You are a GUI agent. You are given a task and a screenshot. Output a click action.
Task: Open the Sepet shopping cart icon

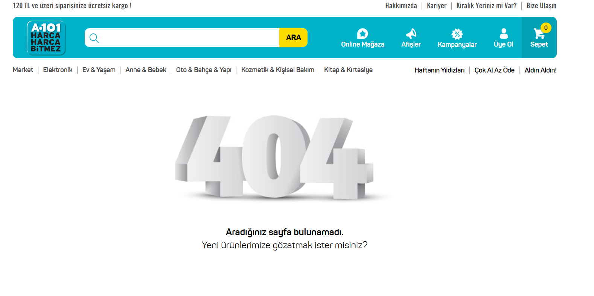(x=539, y=34)
